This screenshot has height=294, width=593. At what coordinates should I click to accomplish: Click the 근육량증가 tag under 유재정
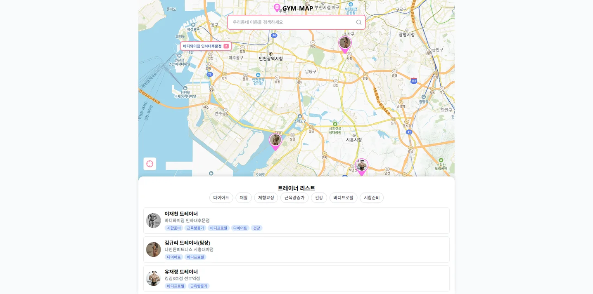click(199, 286)
